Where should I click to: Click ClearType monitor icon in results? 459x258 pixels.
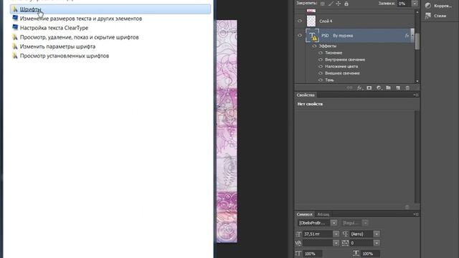(15, 27)
